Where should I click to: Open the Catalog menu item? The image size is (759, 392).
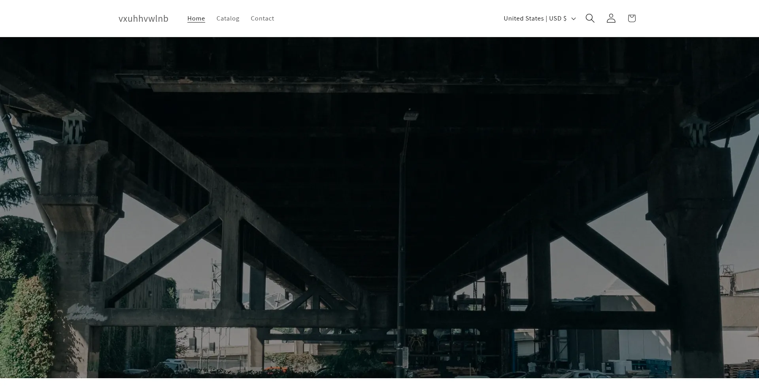click(228, 19)
